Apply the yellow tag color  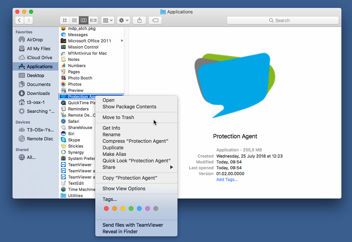point(123,209)
